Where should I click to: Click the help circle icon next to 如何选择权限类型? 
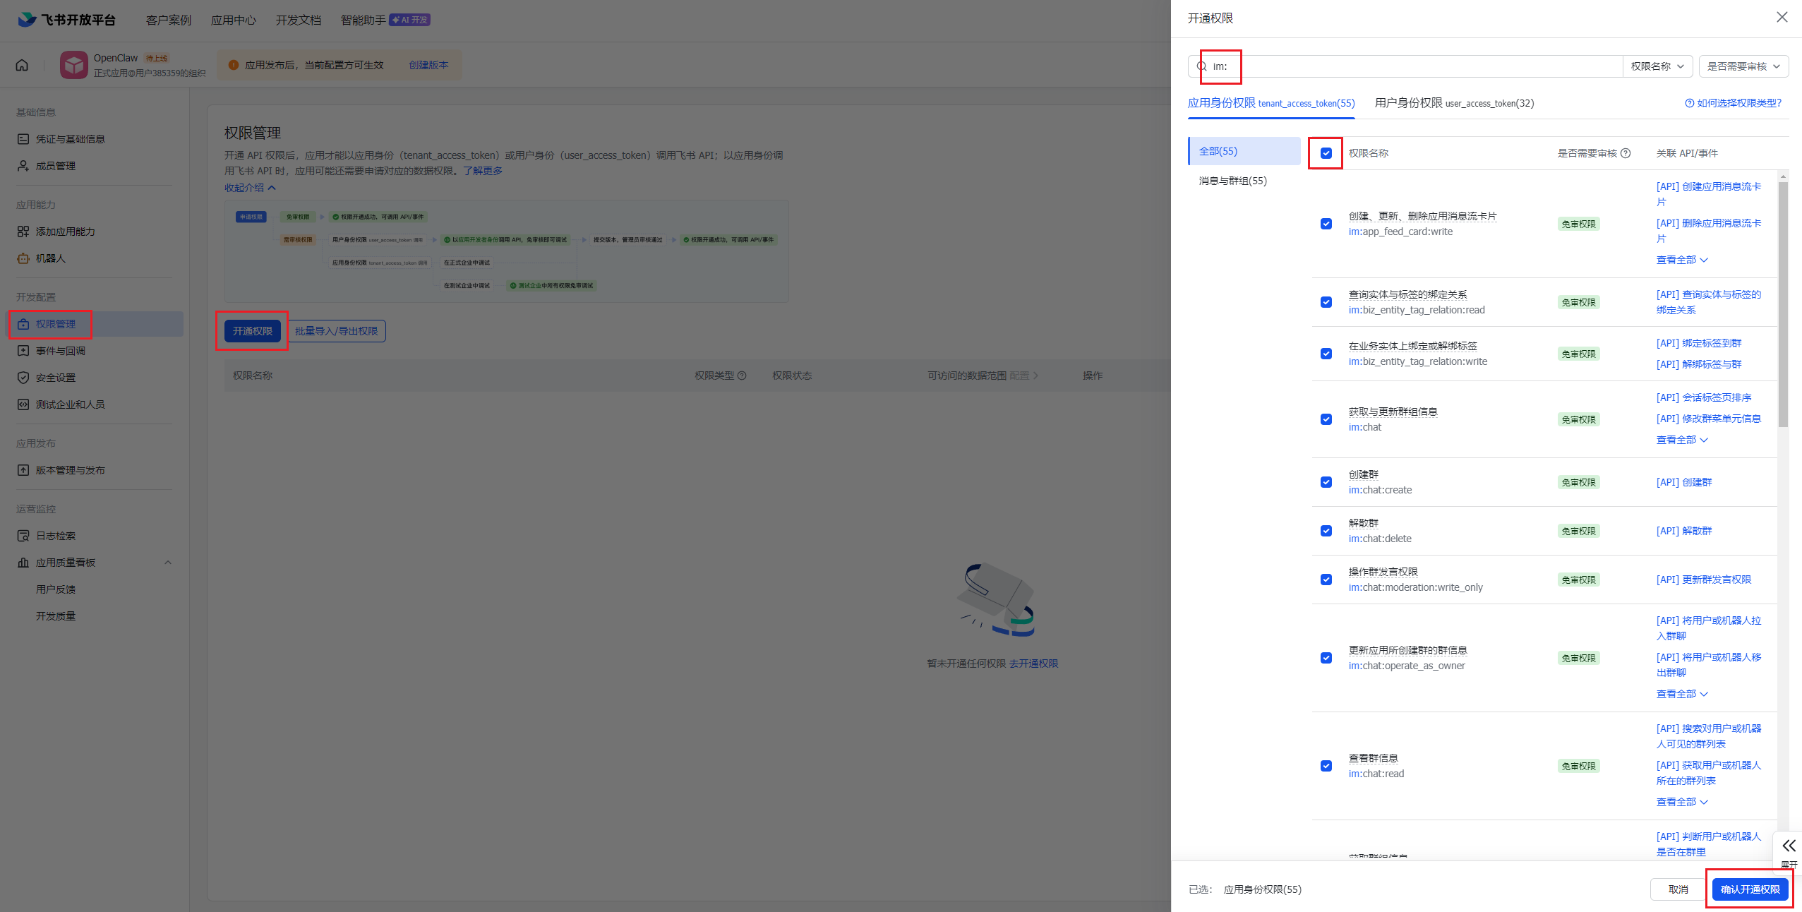point(1689,103)
